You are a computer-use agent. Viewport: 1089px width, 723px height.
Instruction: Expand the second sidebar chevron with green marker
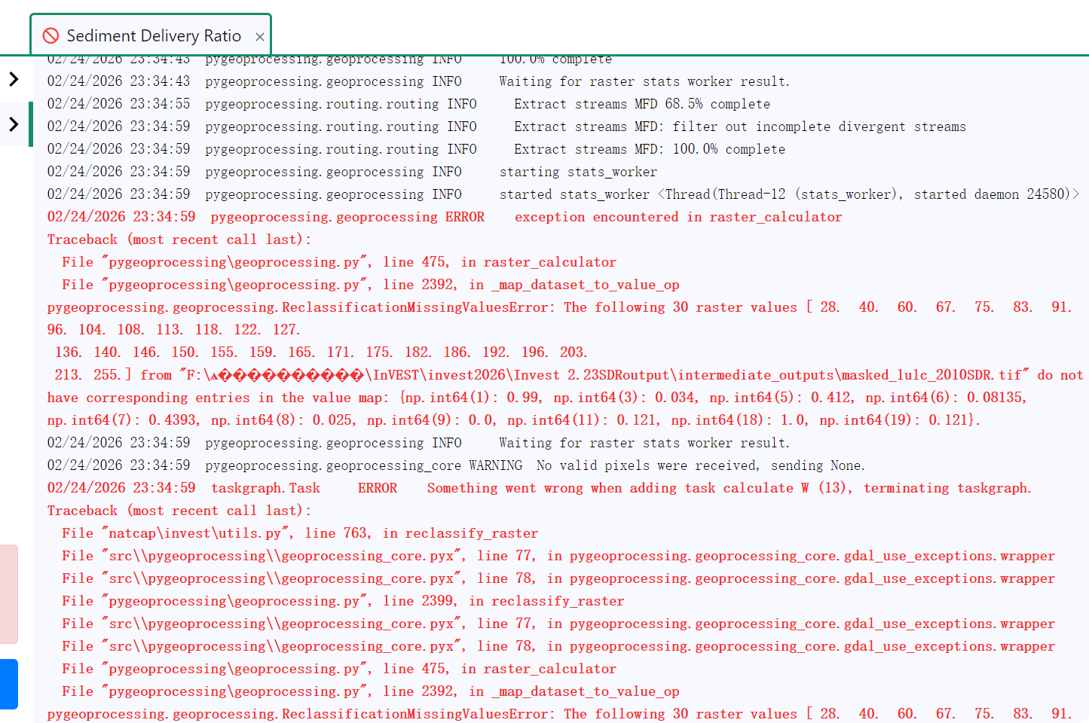[x=14, y=124]
